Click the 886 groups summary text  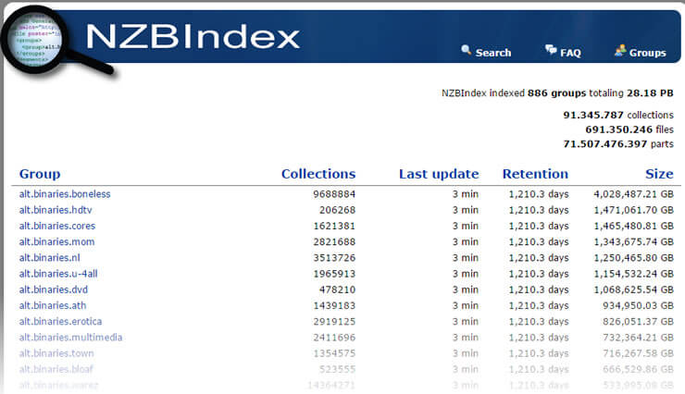click(x=556, y=92)
